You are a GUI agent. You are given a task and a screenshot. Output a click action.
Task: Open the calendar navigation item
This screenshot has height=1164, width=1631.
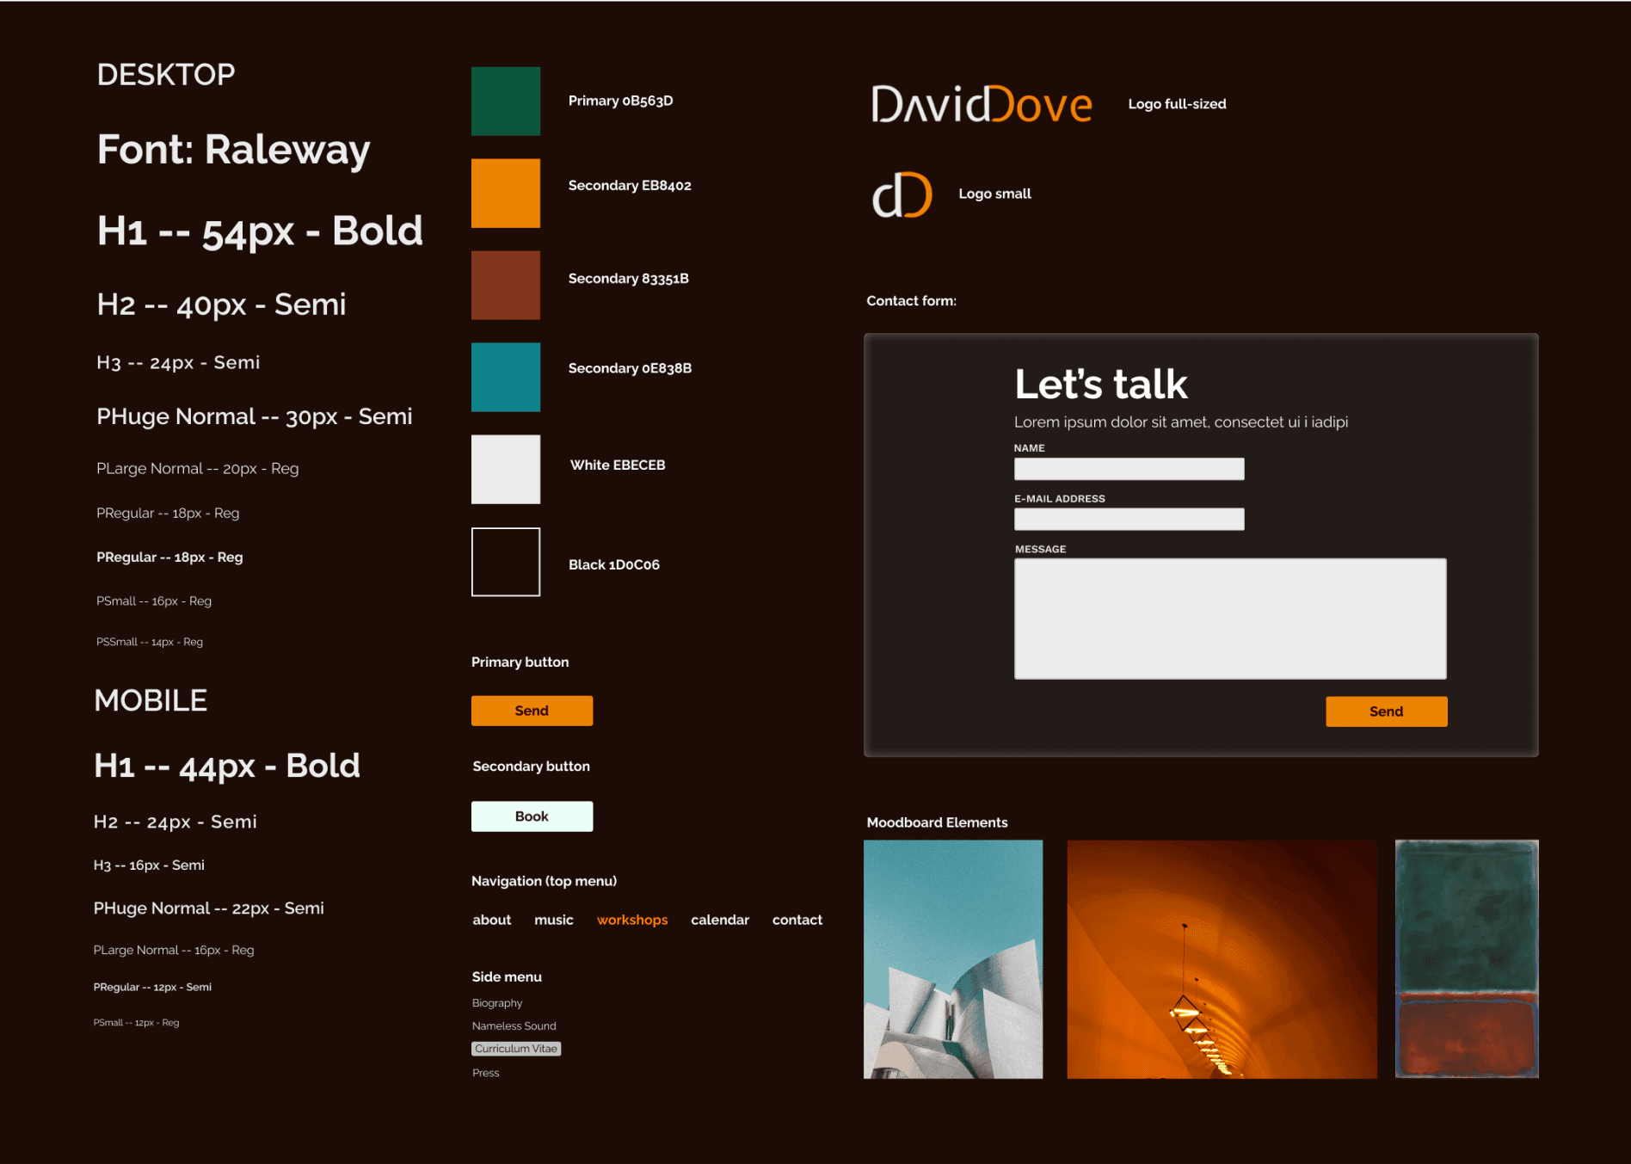720,920
